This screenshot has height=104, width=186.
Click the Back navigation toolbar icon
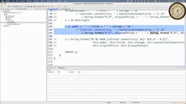click(59, 6)
